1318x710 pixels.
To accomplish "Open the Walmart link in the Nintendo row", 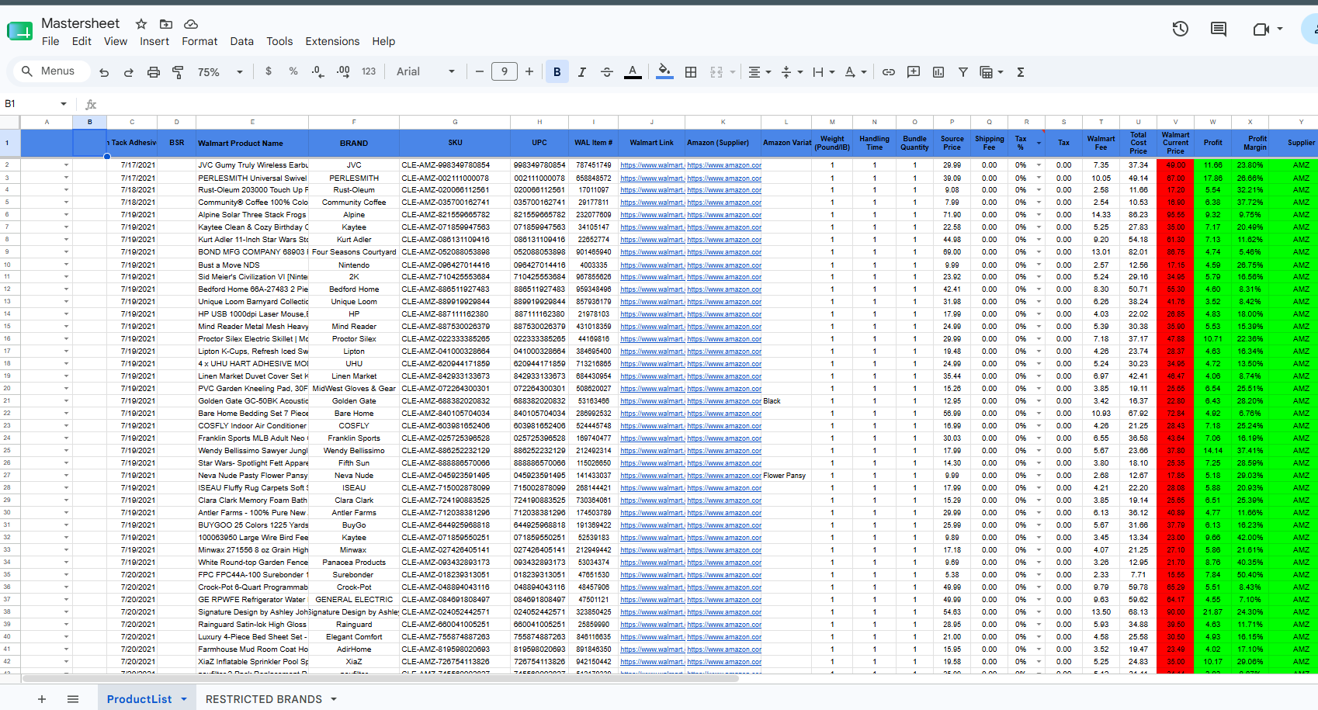I will 652,265.
